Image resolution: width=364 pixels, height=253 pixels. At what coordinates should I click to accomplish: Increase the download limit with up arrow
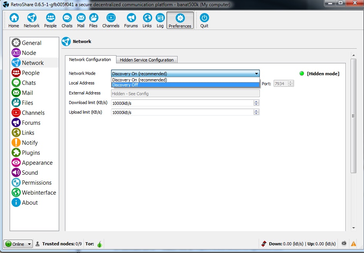[x=256, y=101]
